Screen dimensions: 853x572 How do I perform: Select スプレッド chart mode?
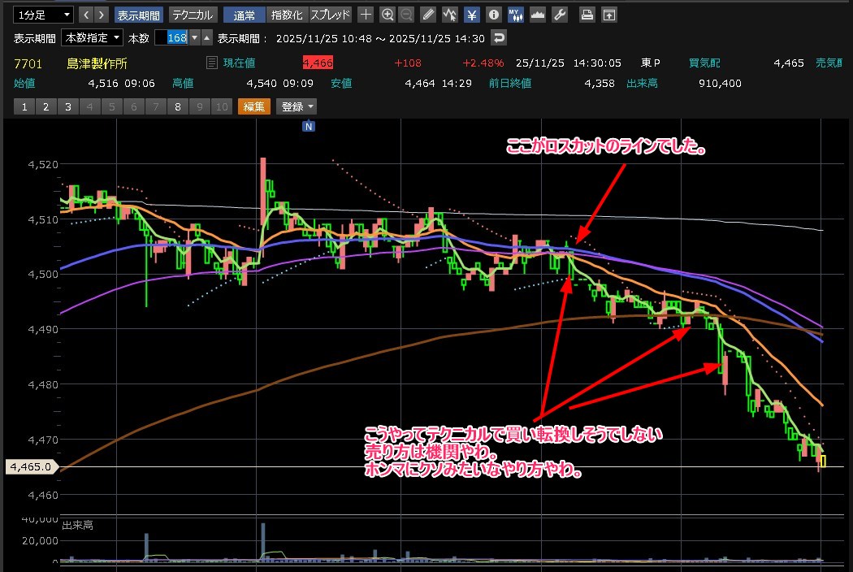330,15
